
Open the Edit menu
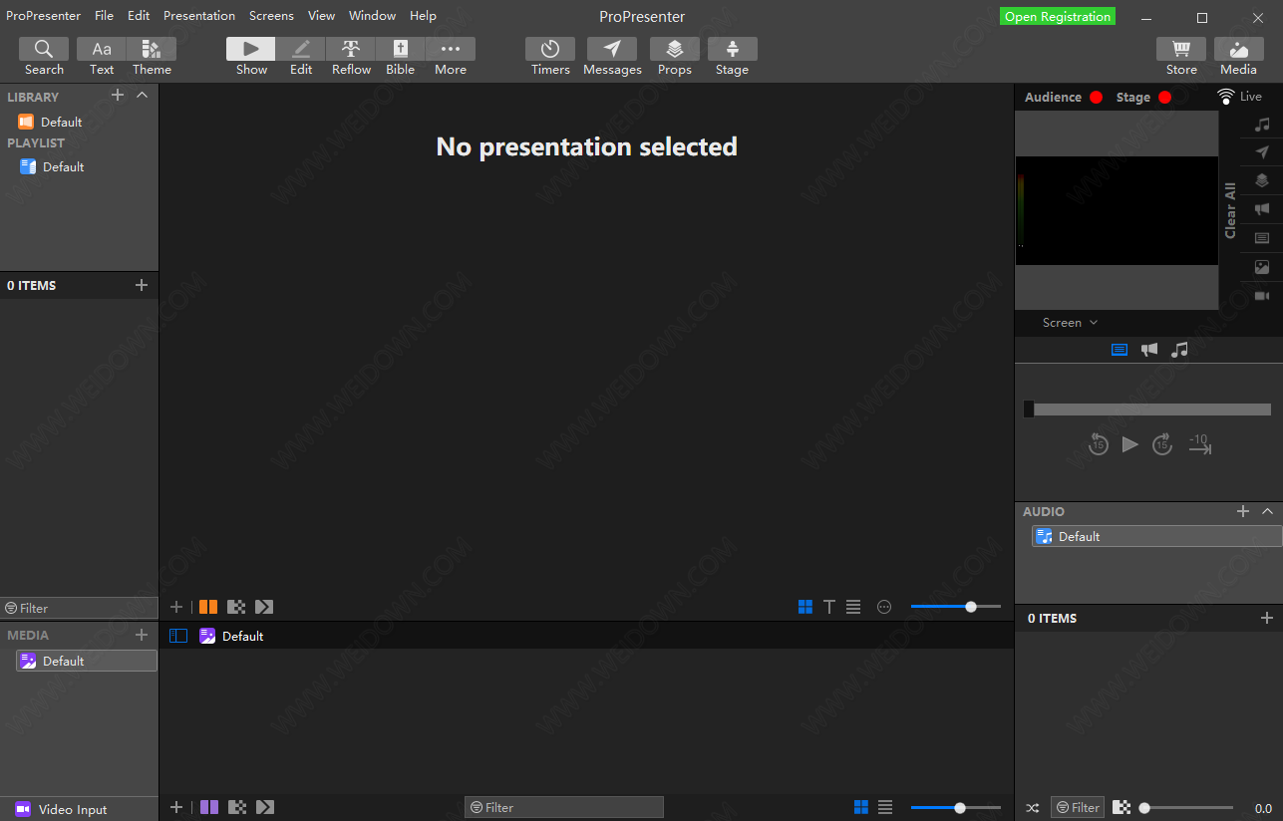click(139, 16)
